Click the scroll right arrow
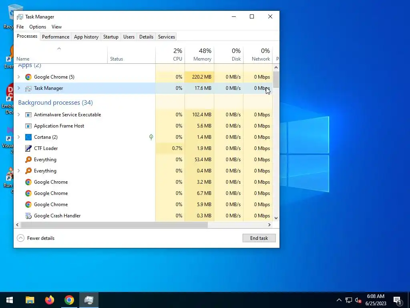410x308 pixels. coord(269,225)
